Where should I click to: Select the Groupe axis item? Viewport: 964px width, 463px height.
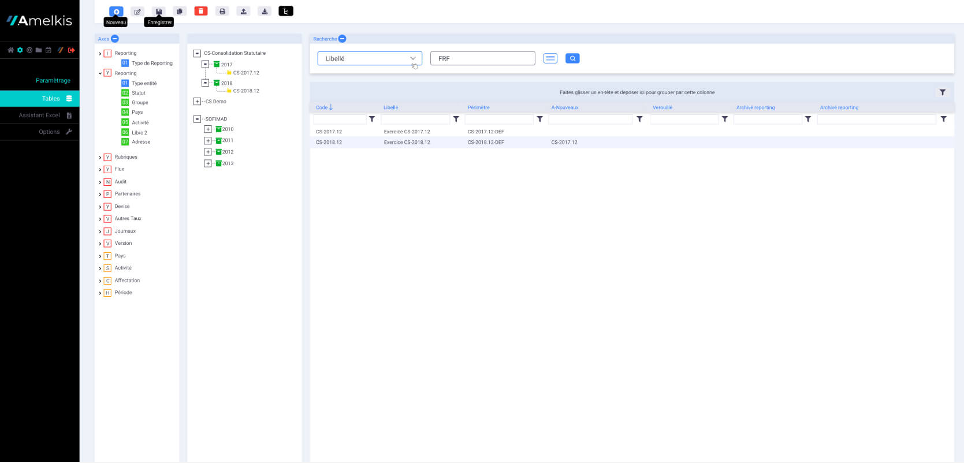(140, 103)
